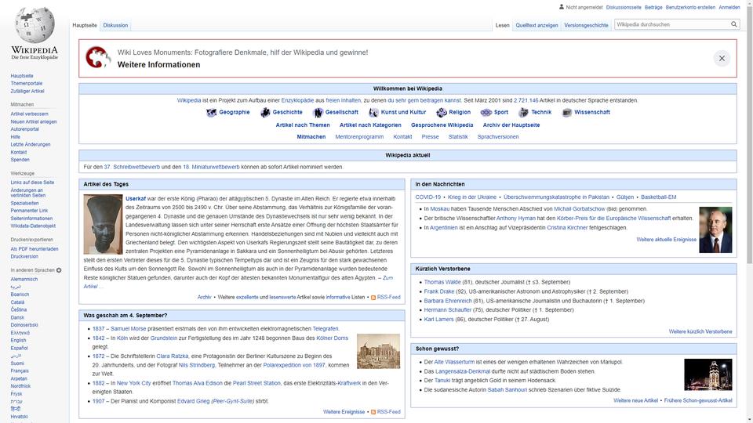Screen dimensions: 753x423
Task: Click Benutzerkonto erstellen link
Action: (x=690, y=7)
